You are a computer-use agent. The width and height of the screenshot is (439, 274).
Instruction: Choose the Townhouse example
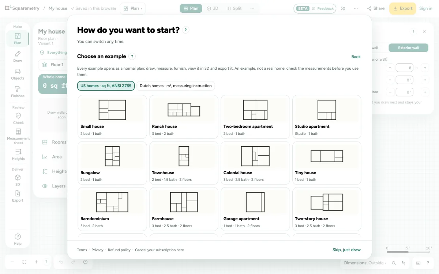click(184, 163)
